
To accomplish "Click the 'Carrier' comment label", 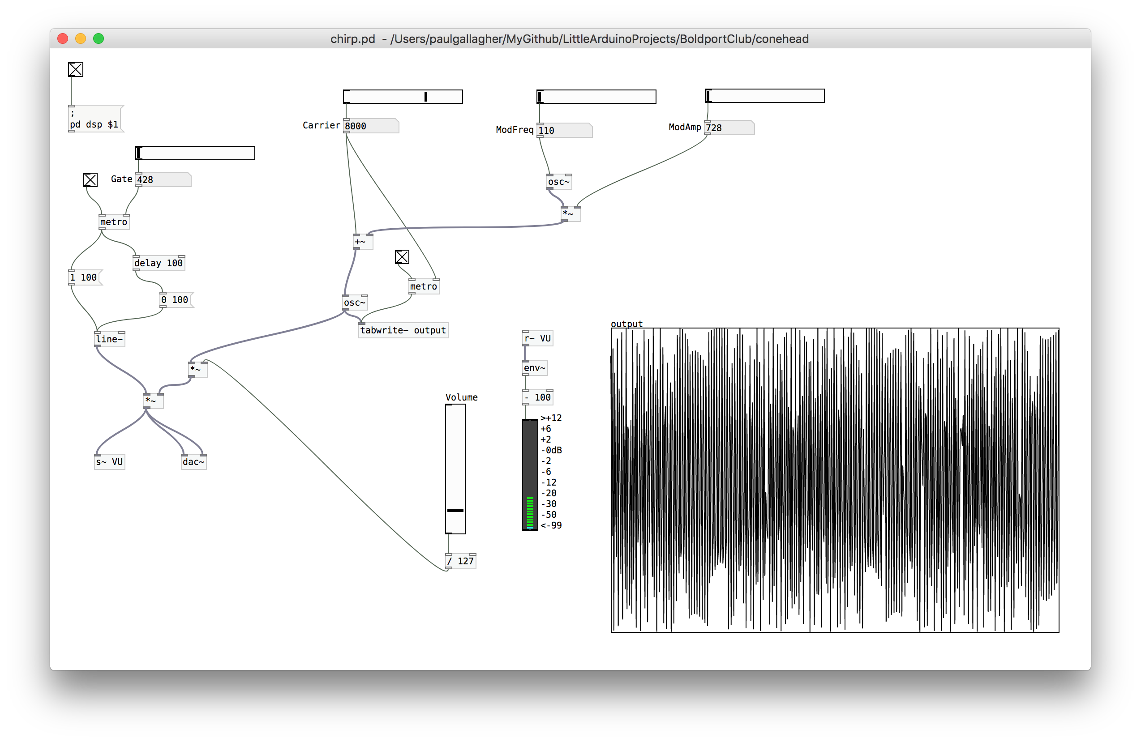I will click(321, 125).
